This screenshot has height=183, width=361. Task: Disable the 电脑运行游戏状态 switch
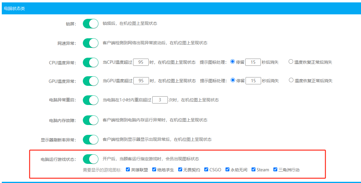coord(91,159)
